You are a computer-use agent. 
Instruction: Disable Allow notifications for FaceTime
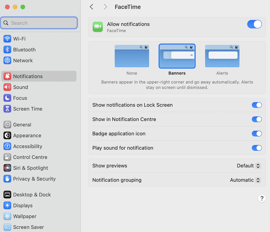tap(254, 24)
